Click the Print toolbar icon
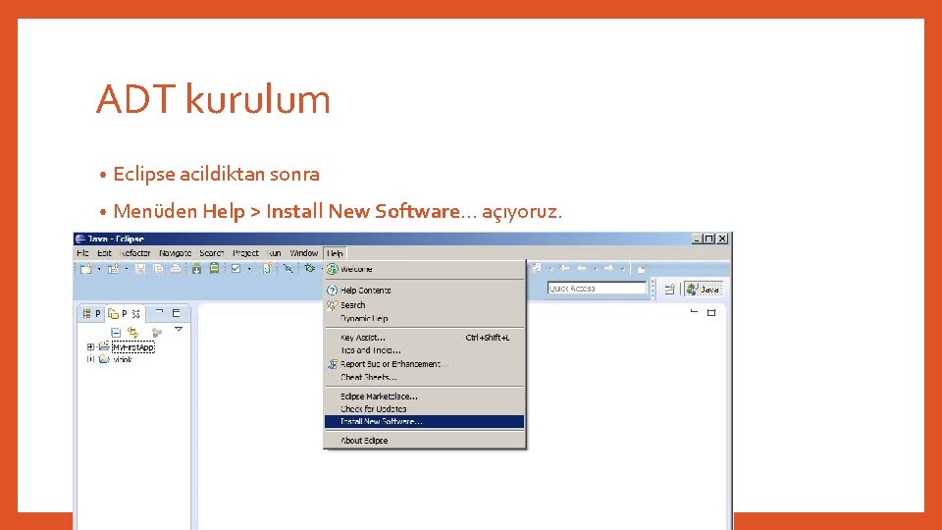This screenshot has height=530, width=942. [176, 269]
